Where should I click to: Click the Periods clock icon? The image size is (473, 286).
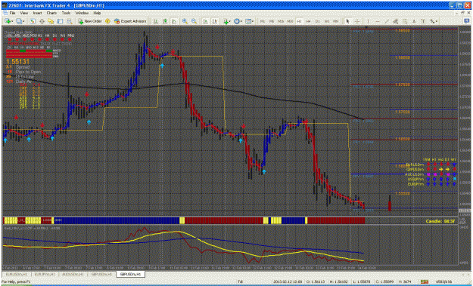237,21
